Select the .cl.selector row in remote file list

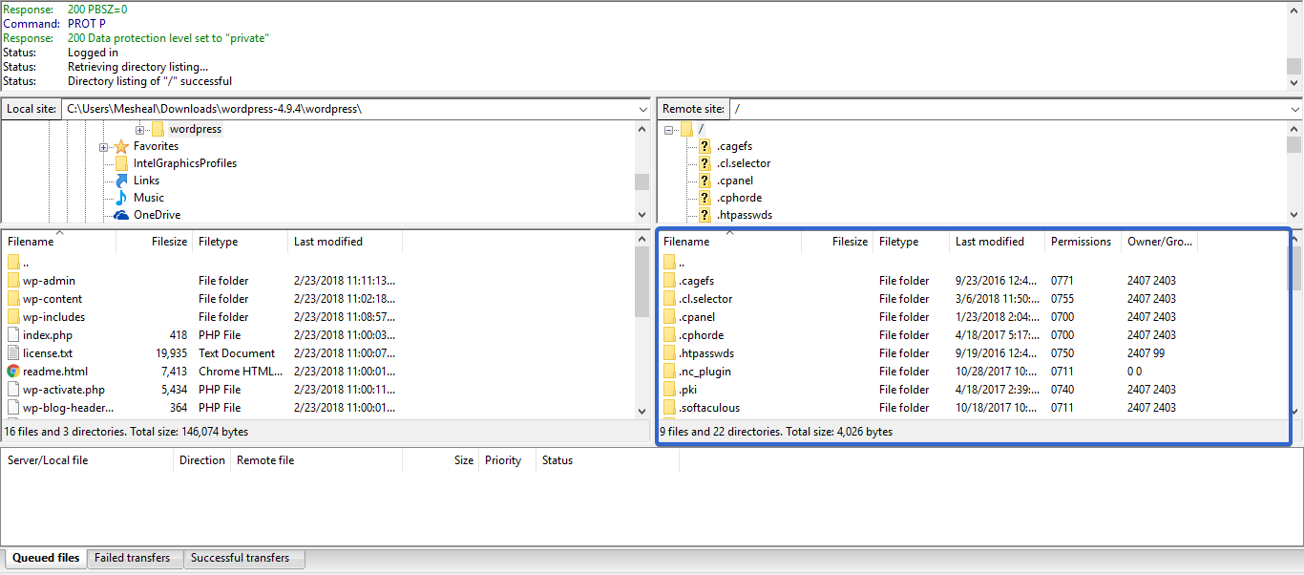[974, 299]
